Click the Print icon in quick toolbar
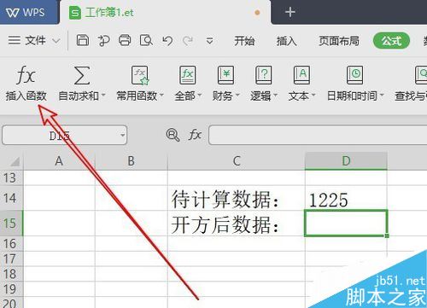The height and width of the screenshot is (308, 427). [x=125, y=41]
